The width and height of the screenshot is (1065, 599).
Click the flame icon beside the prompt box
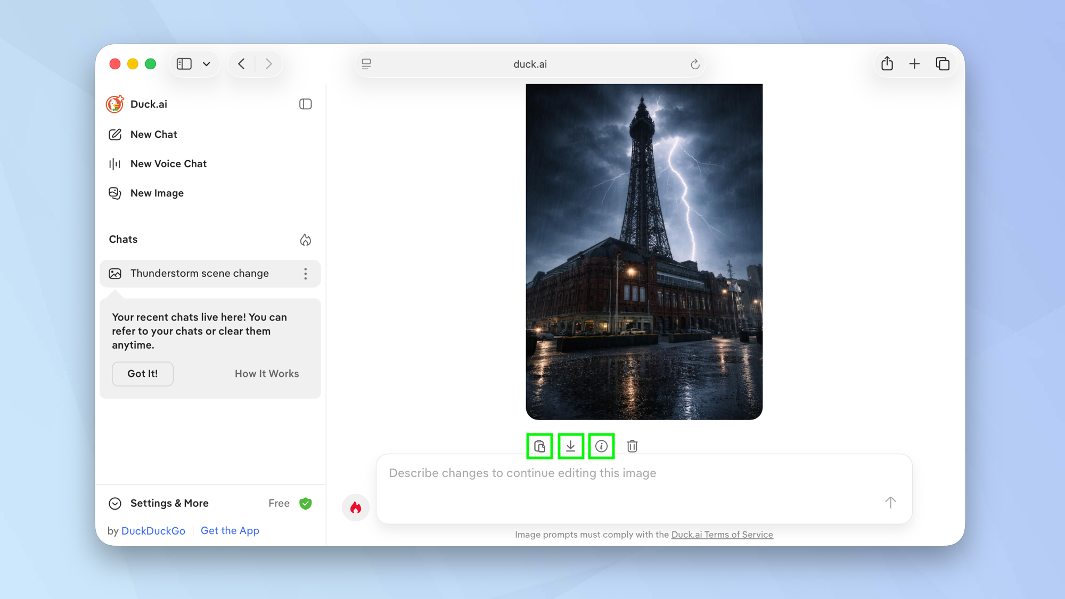click(x=356, y=507)
